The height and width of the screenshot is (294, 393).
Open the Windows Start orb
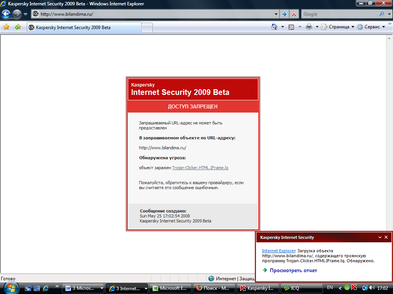[11, 288]
